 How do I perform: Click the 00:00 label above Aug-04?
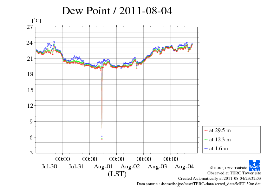(171, 159)
